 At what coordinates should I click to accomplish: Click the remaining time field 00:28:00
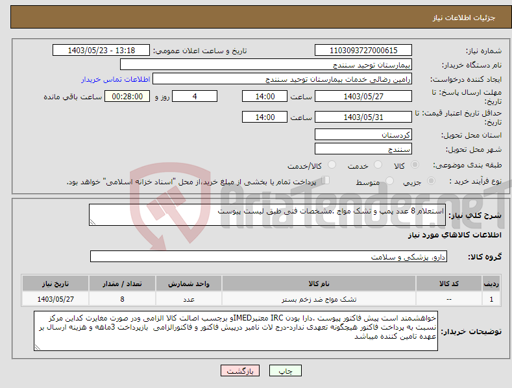[x=127, y=96]
